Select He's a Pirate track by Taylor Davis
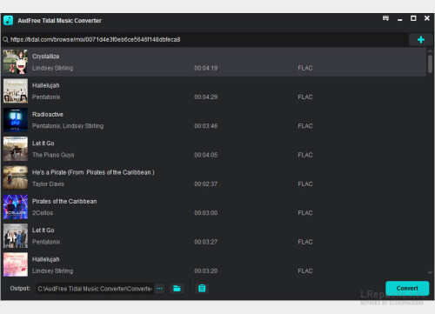435x314 pixels. (214, 177)
